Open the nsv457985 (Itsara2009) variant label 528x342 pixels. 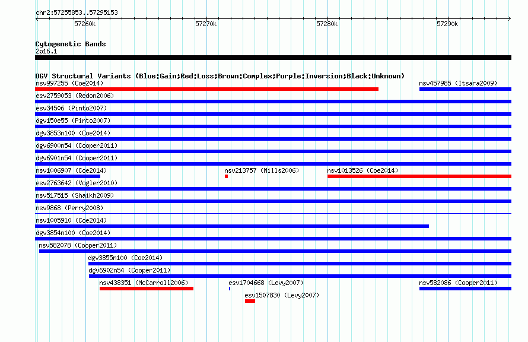pos(458,83)
